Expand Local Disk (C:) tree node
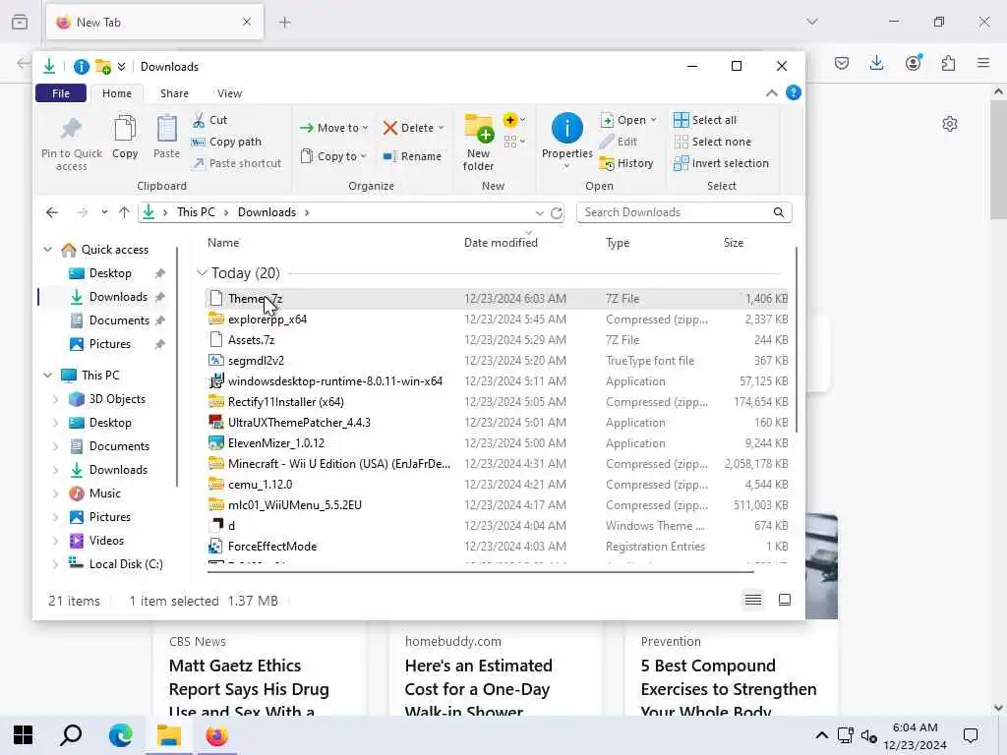Viewport: 1007px width, 755px height. [55, 563]
